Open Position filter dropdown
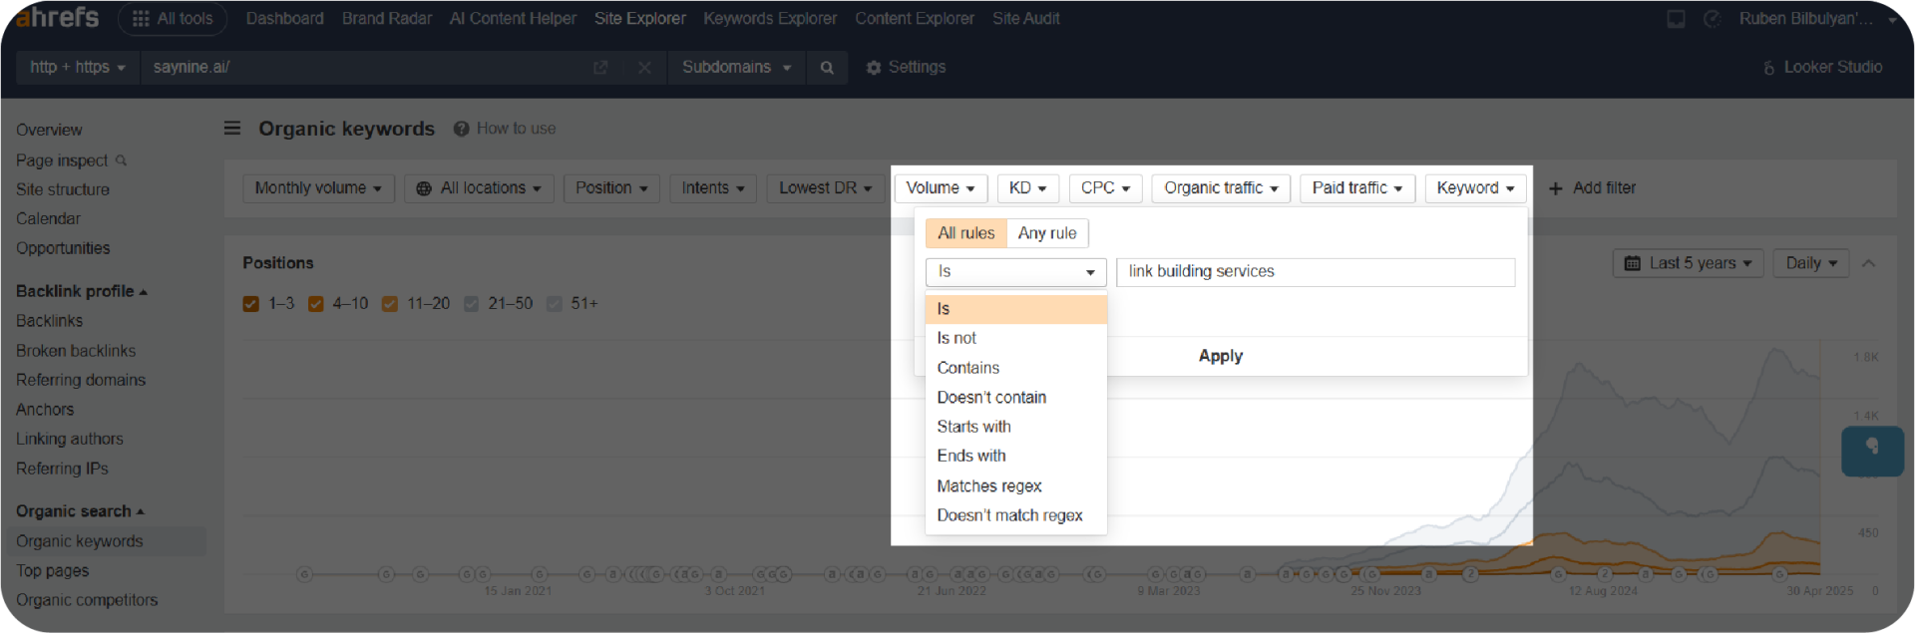The height and width of the screenshot is (633, 1915). (611, 188)
